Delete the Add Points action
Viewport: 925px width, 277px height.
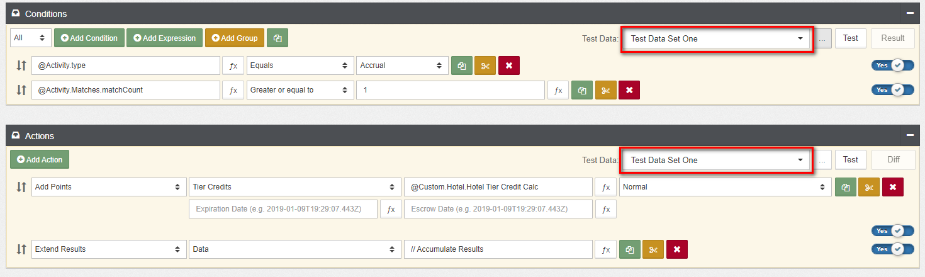pyautogui.click(x=893, y=187)
